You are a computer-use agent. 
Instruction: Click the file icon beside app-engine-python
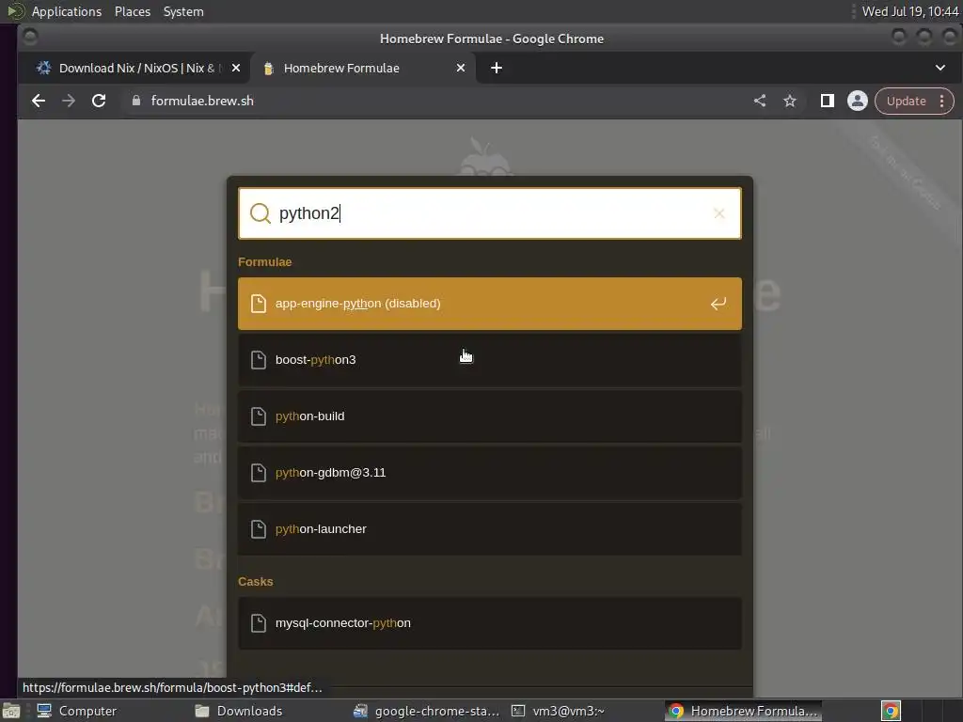pyautogui.click(x=259, y=304)
